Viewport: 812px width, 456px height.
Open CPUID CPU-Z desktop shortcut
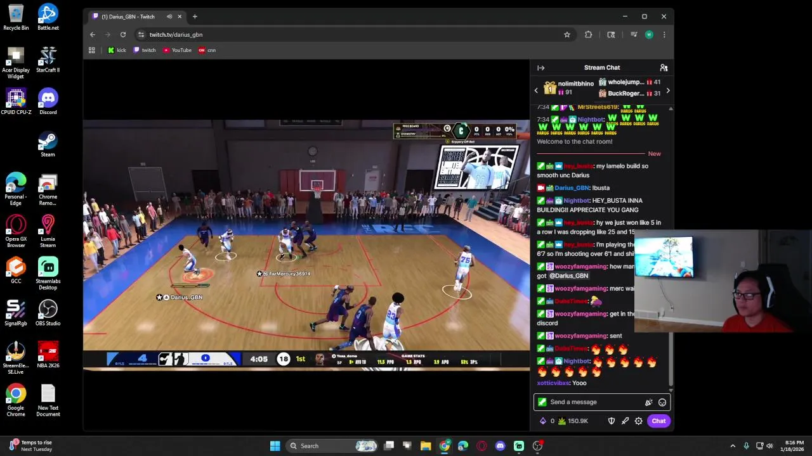coord(16,102)
